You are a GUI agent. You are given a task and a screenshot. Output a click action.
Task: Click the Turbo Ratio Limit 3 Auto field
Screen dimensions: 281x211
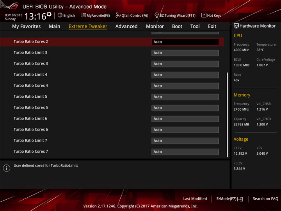pos(185,53)
